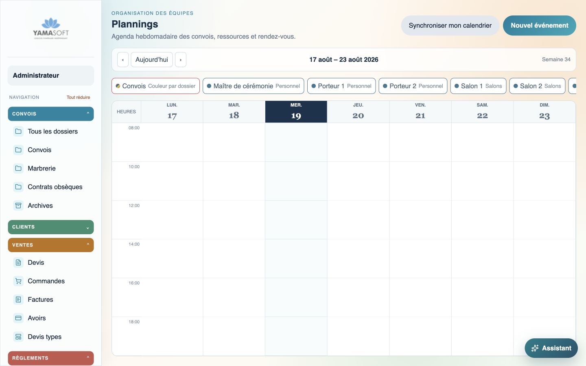
Task: Click the Plannings page title
Action: pyautogui.click(x=135, y=24)
